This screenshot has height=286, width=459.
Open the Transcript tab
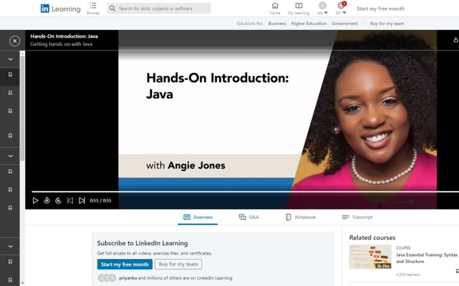click(x=358, y=217)
